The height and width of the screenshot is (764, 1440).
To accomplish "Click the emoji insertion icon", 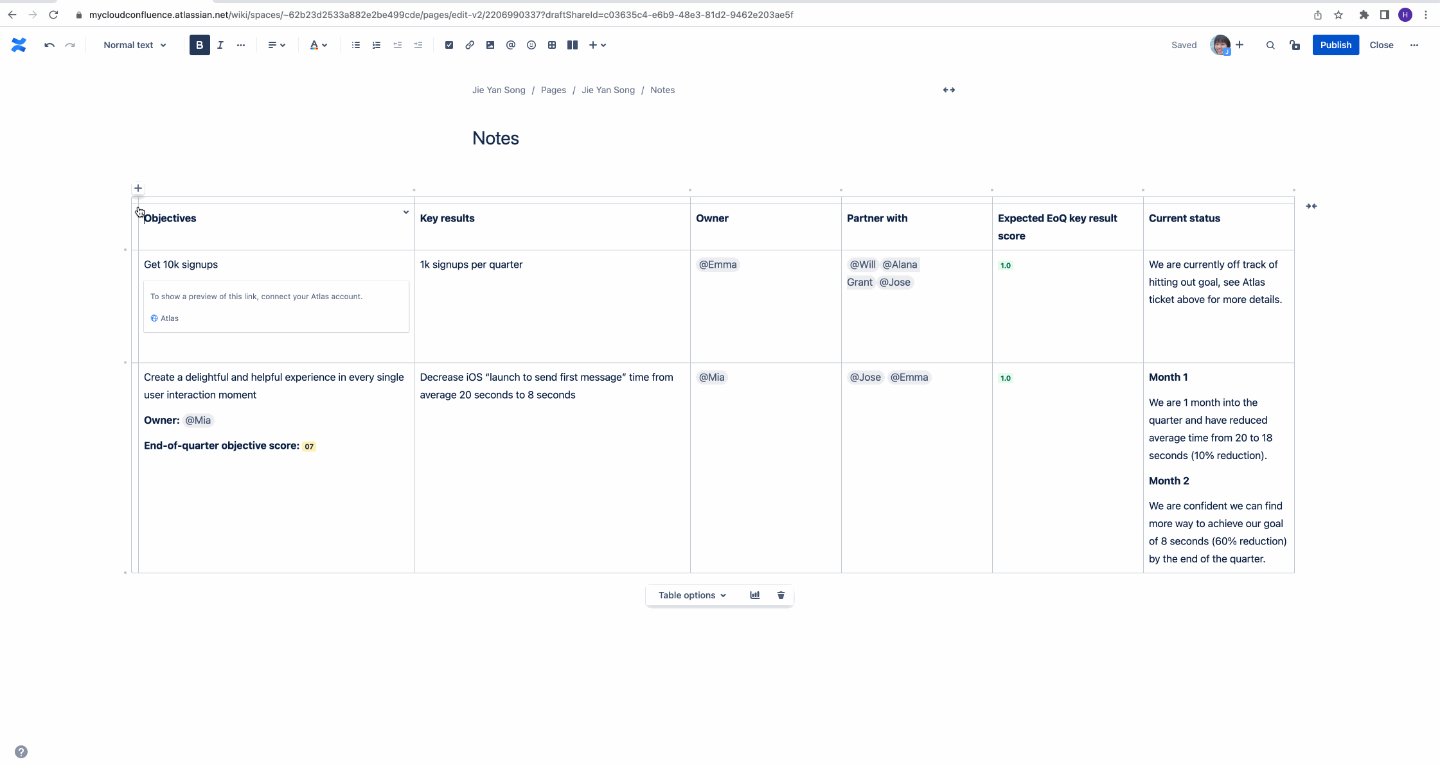I will [x=531, y=45].
